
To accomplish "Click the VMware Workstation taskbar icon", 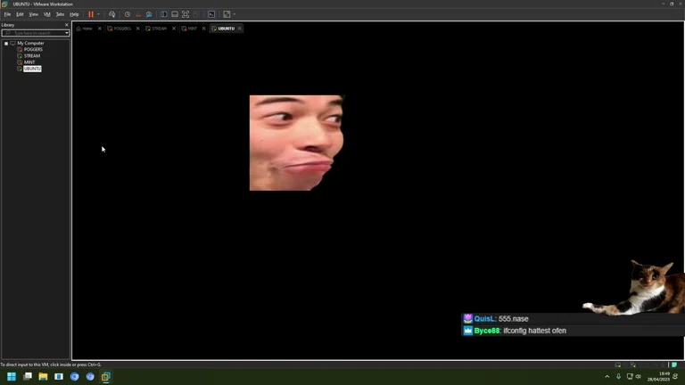I will tap(106, 376).
